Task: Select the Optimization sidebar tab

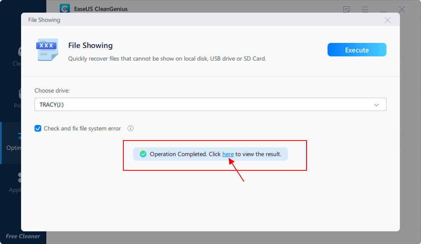Action: pos(13,142)
